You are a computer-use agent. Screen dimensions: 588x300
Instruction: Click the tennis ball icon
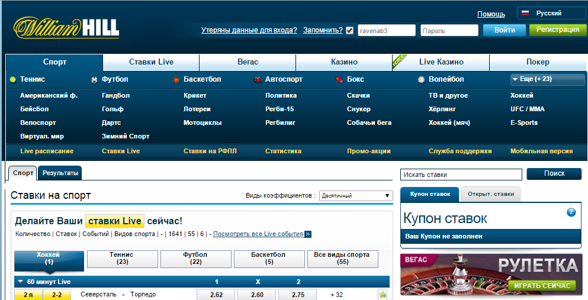click(13, 79)
